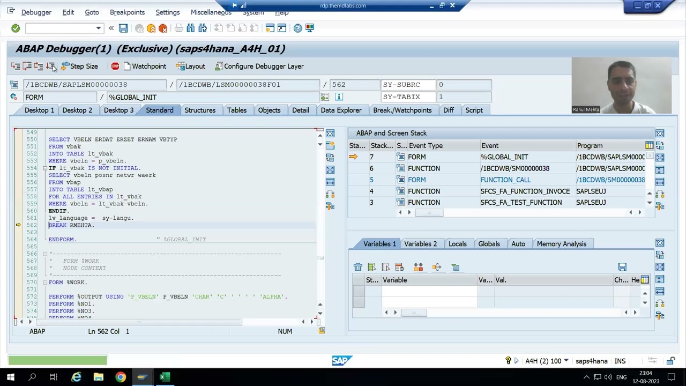Click the Continue (F8) debugger icon
This screenshot has width=686, height=386.
click(50, 66)
